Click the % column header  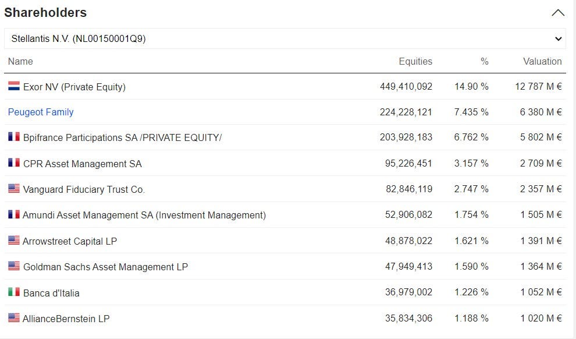[x=485, y=61]
